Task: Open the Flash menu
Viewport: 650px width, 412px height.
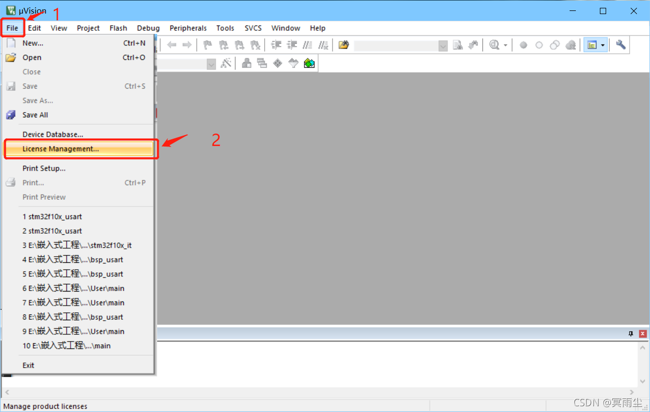Action: 119,28
